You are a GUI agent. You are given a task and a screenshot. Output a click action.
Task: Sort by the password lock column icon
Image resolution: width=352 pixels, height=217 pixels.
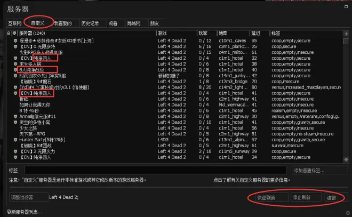pyautogui.click(x=9, y=33)
